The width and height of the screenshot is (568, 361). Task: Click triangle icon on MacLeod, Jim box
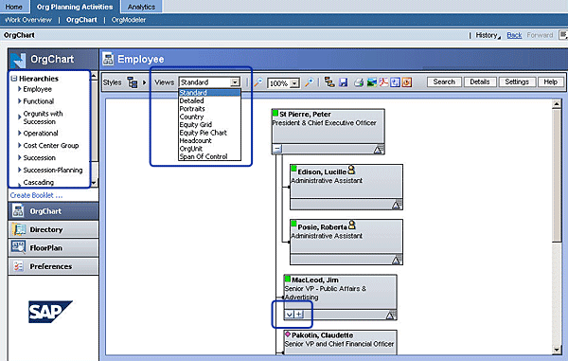(x=390, y=315)
